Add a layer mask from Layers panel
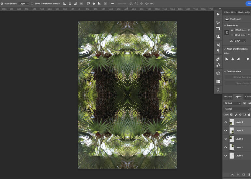 (244, 175)
